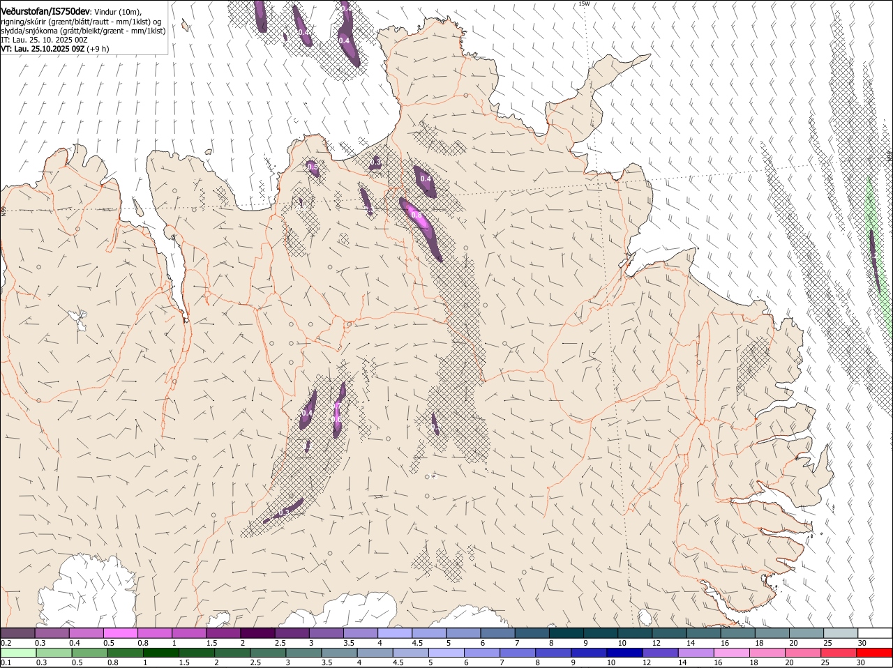Select the IT: Lau. 25. 10. 2025 00Z line
This screenshot has height=668, width=893.
tap(44, 40)
